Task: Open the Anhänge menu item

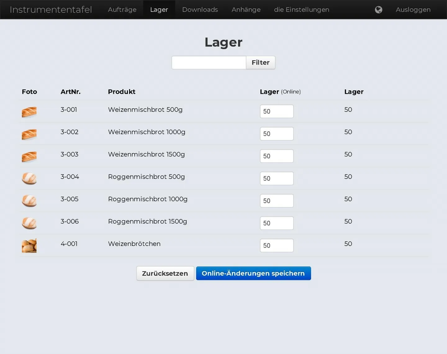Action: pyautogui.click(x=246, y=10)
